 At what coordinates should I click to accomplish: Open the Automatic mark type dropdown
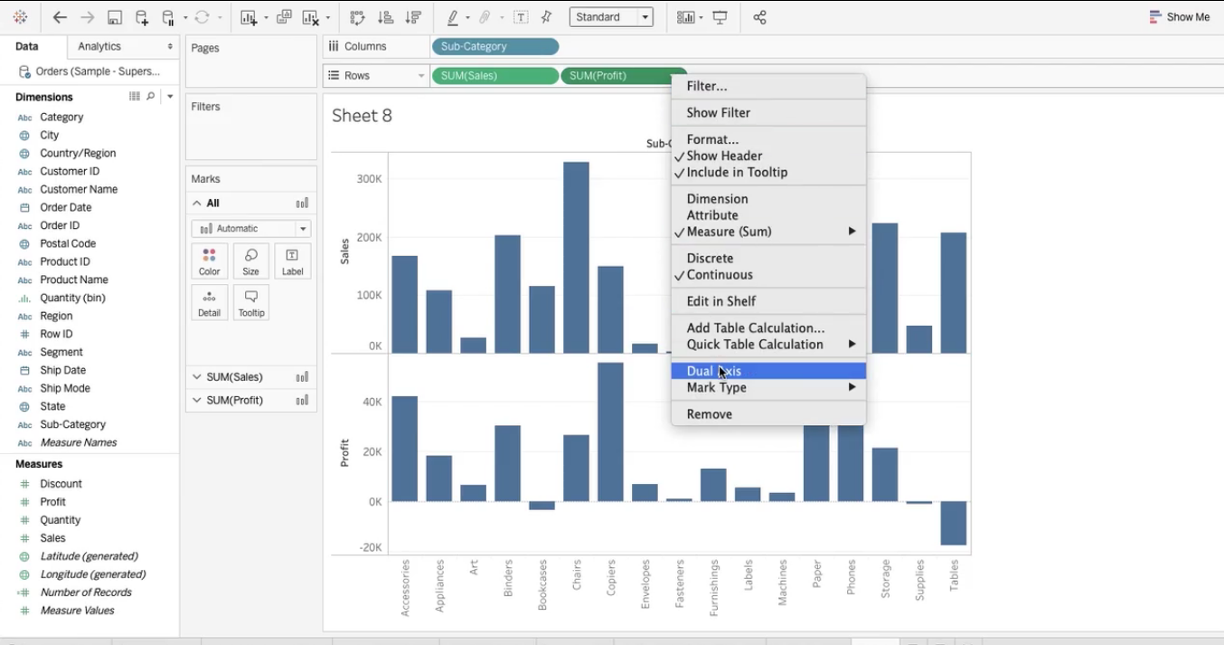[250, 229]
